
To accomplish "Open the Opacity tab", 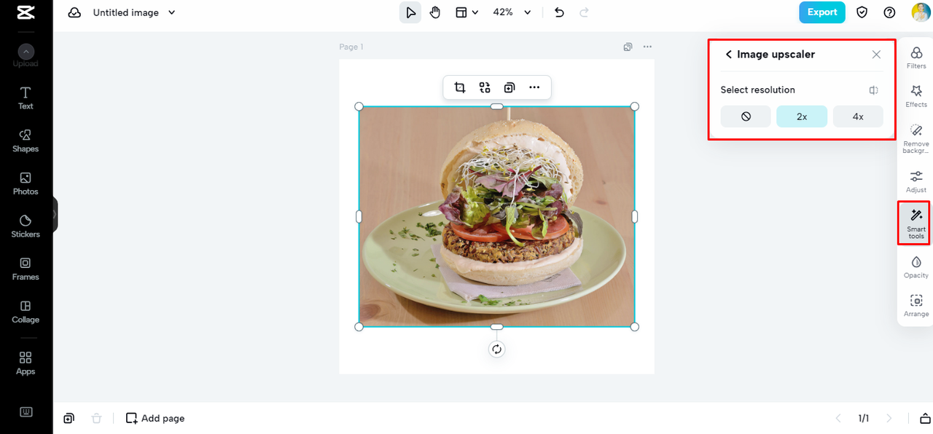I will click(916, 267).
